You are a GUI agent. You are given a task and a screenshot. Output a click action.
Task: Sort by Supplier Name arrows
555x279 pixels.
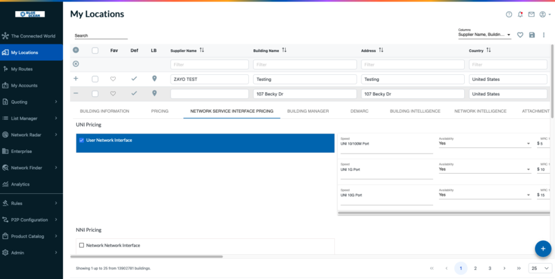click(202, 50)
